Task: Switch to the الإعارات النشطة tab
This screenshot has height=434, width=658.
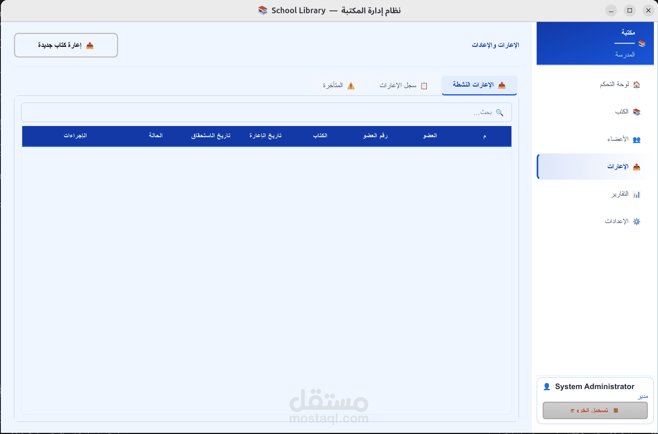Action: click(479, 85)
